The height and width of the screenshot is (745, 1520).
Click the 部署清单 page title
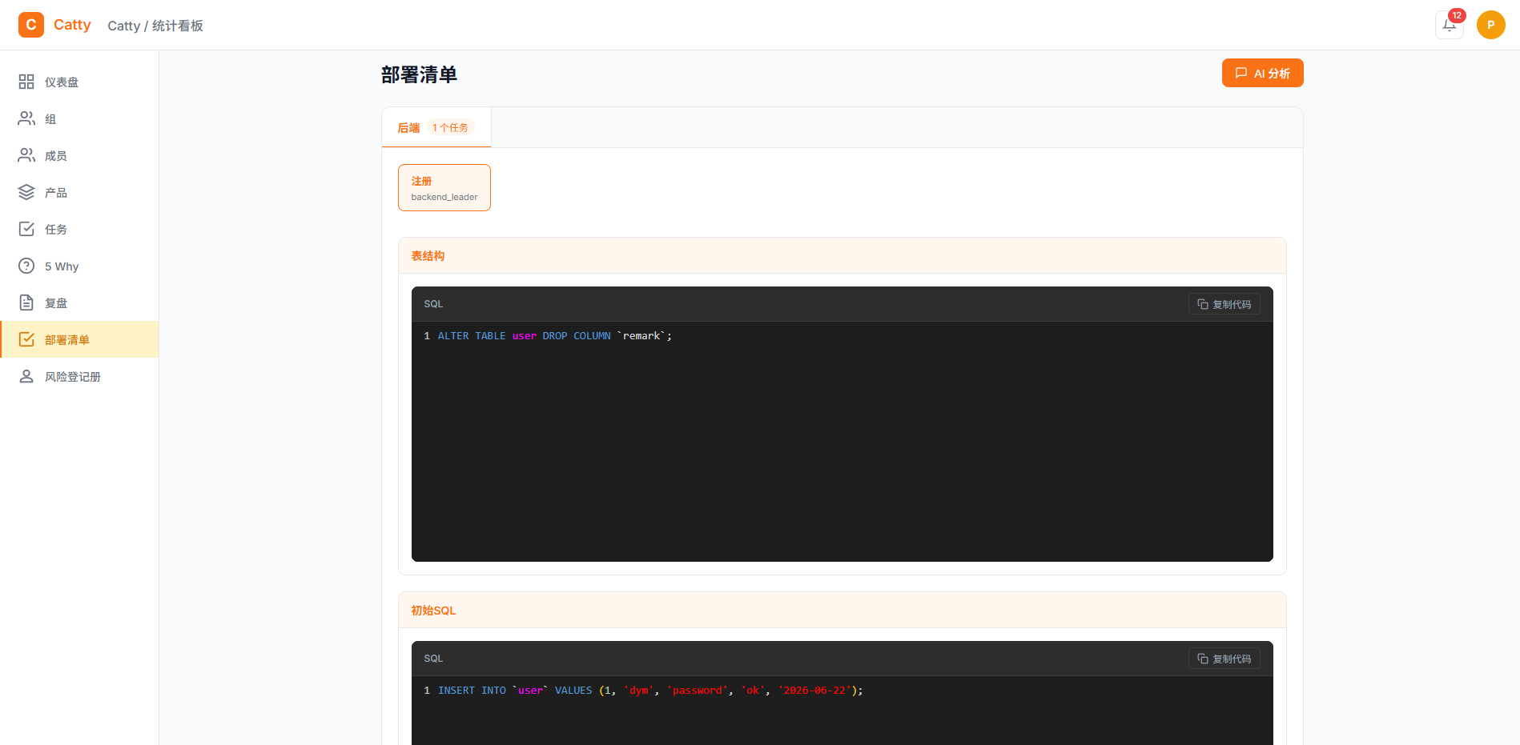tap(419, 74)
